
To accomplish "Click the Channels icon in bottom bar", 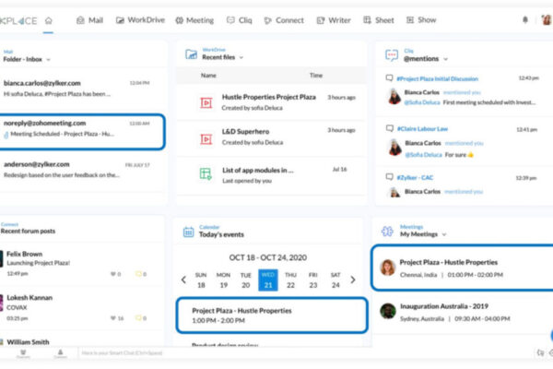I will [x=23, y=353].
